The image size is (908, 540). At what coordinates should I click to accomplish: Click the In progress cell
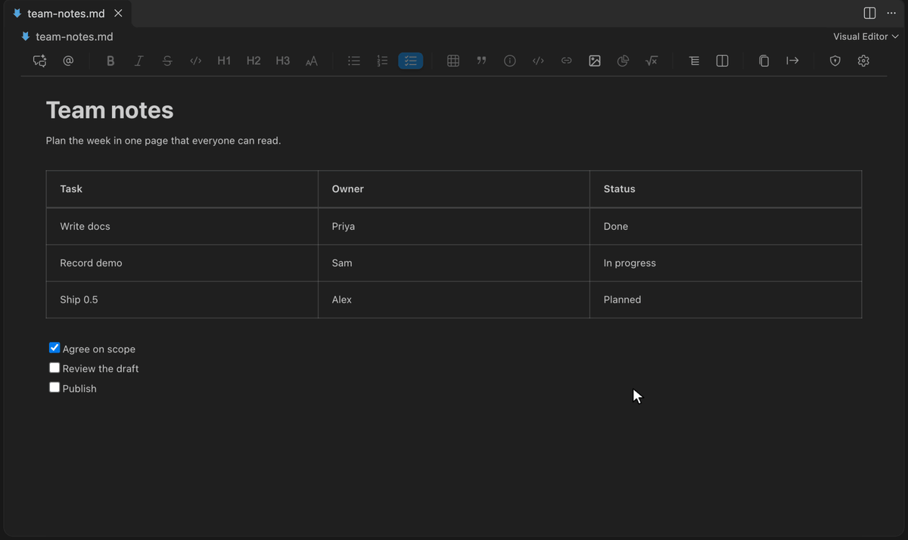click(726, 263)
